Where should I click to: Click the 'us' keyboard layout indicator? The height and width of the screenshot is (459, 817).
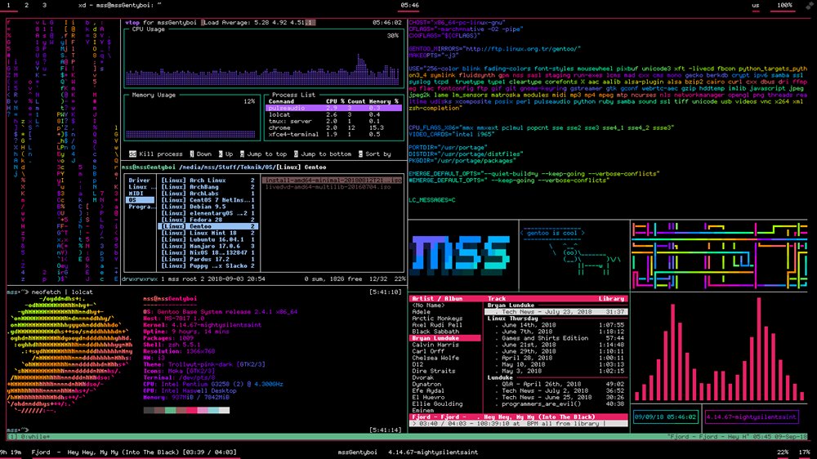pos(755,5)
